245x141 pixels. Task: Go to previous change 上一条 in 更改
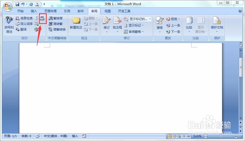[x=173, y=25]
